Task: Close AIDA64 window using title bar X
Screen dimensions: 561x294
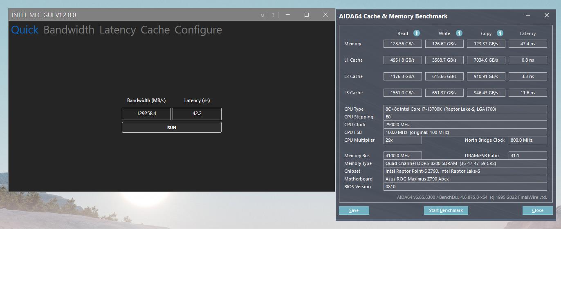Action: 547,15
